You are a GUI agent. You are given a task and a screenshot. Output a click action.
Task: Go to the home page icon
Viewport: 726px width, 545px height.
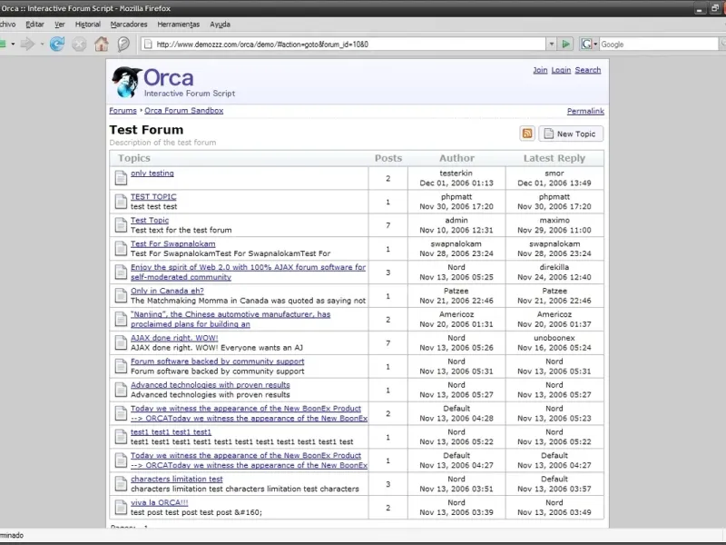[x=102, y=44]
